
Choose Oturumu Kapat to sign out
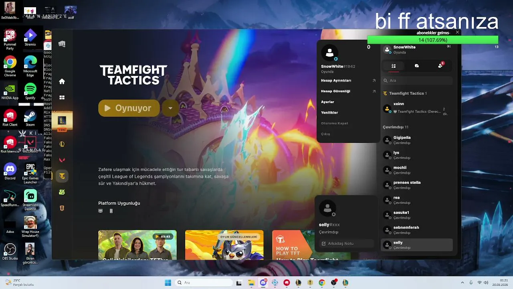pos(334,123)
